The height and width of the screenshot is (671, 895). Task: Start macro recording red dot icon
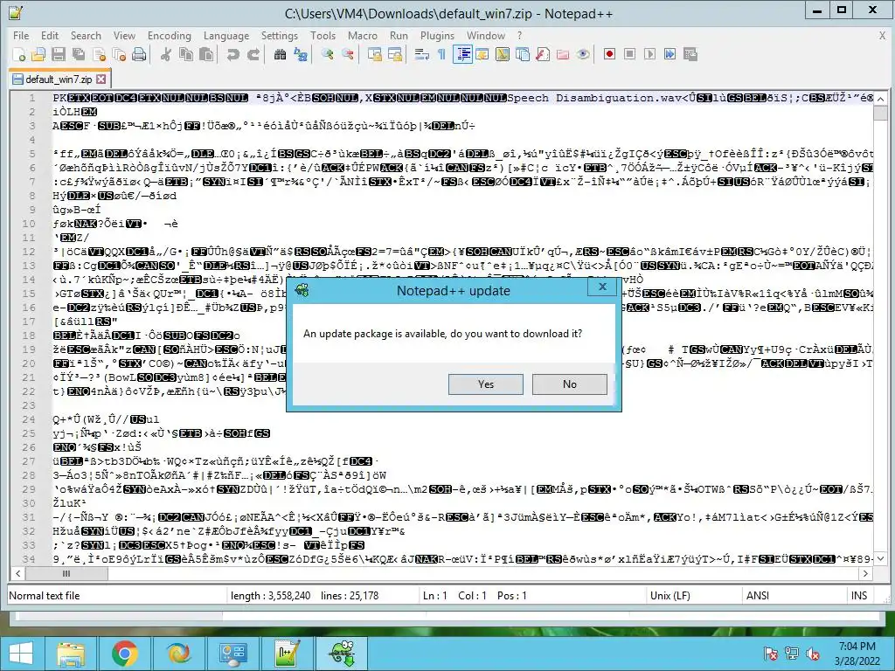point(609,54)
